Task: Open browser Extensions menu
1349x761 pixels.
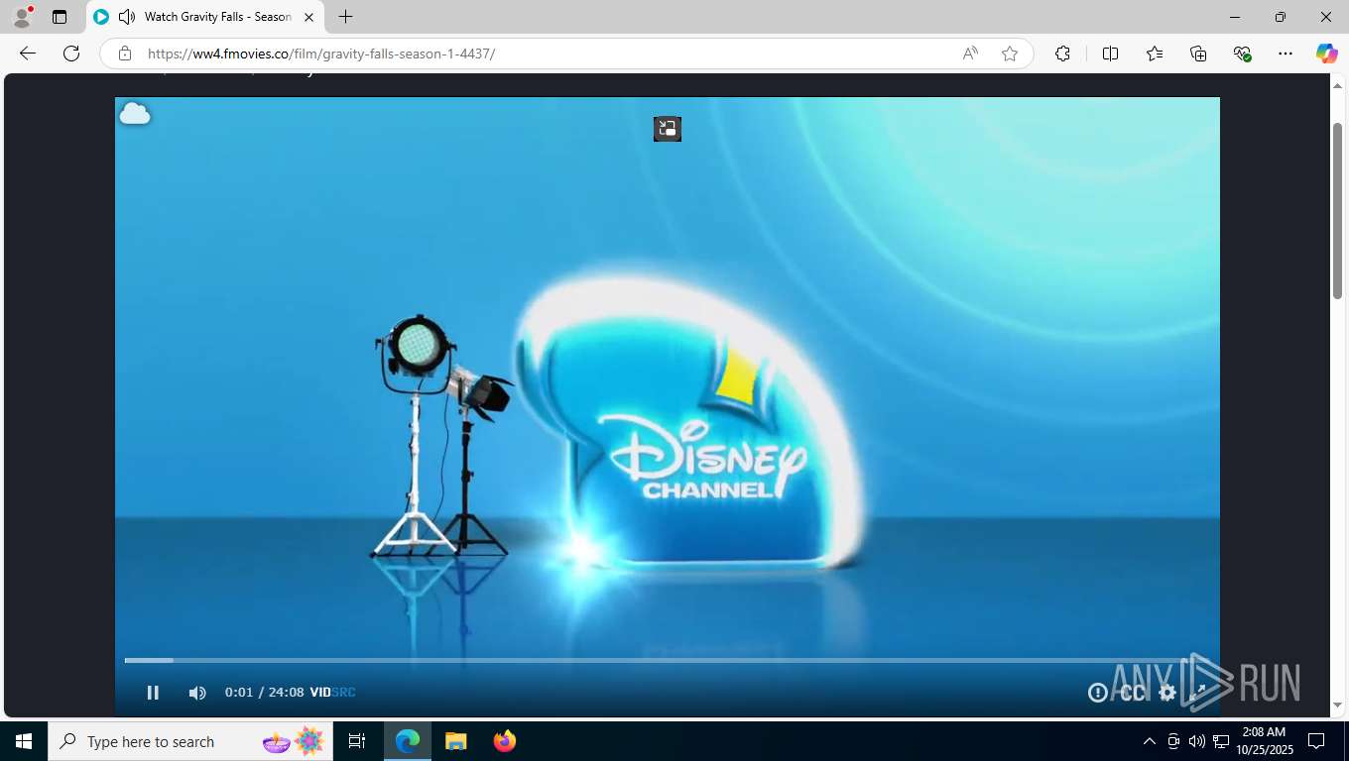Action: [x=1062, y=54]
